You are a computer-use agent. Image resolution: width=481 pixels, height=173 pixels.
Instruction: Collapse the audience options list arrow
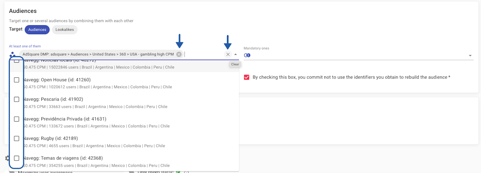pos(236,54)
